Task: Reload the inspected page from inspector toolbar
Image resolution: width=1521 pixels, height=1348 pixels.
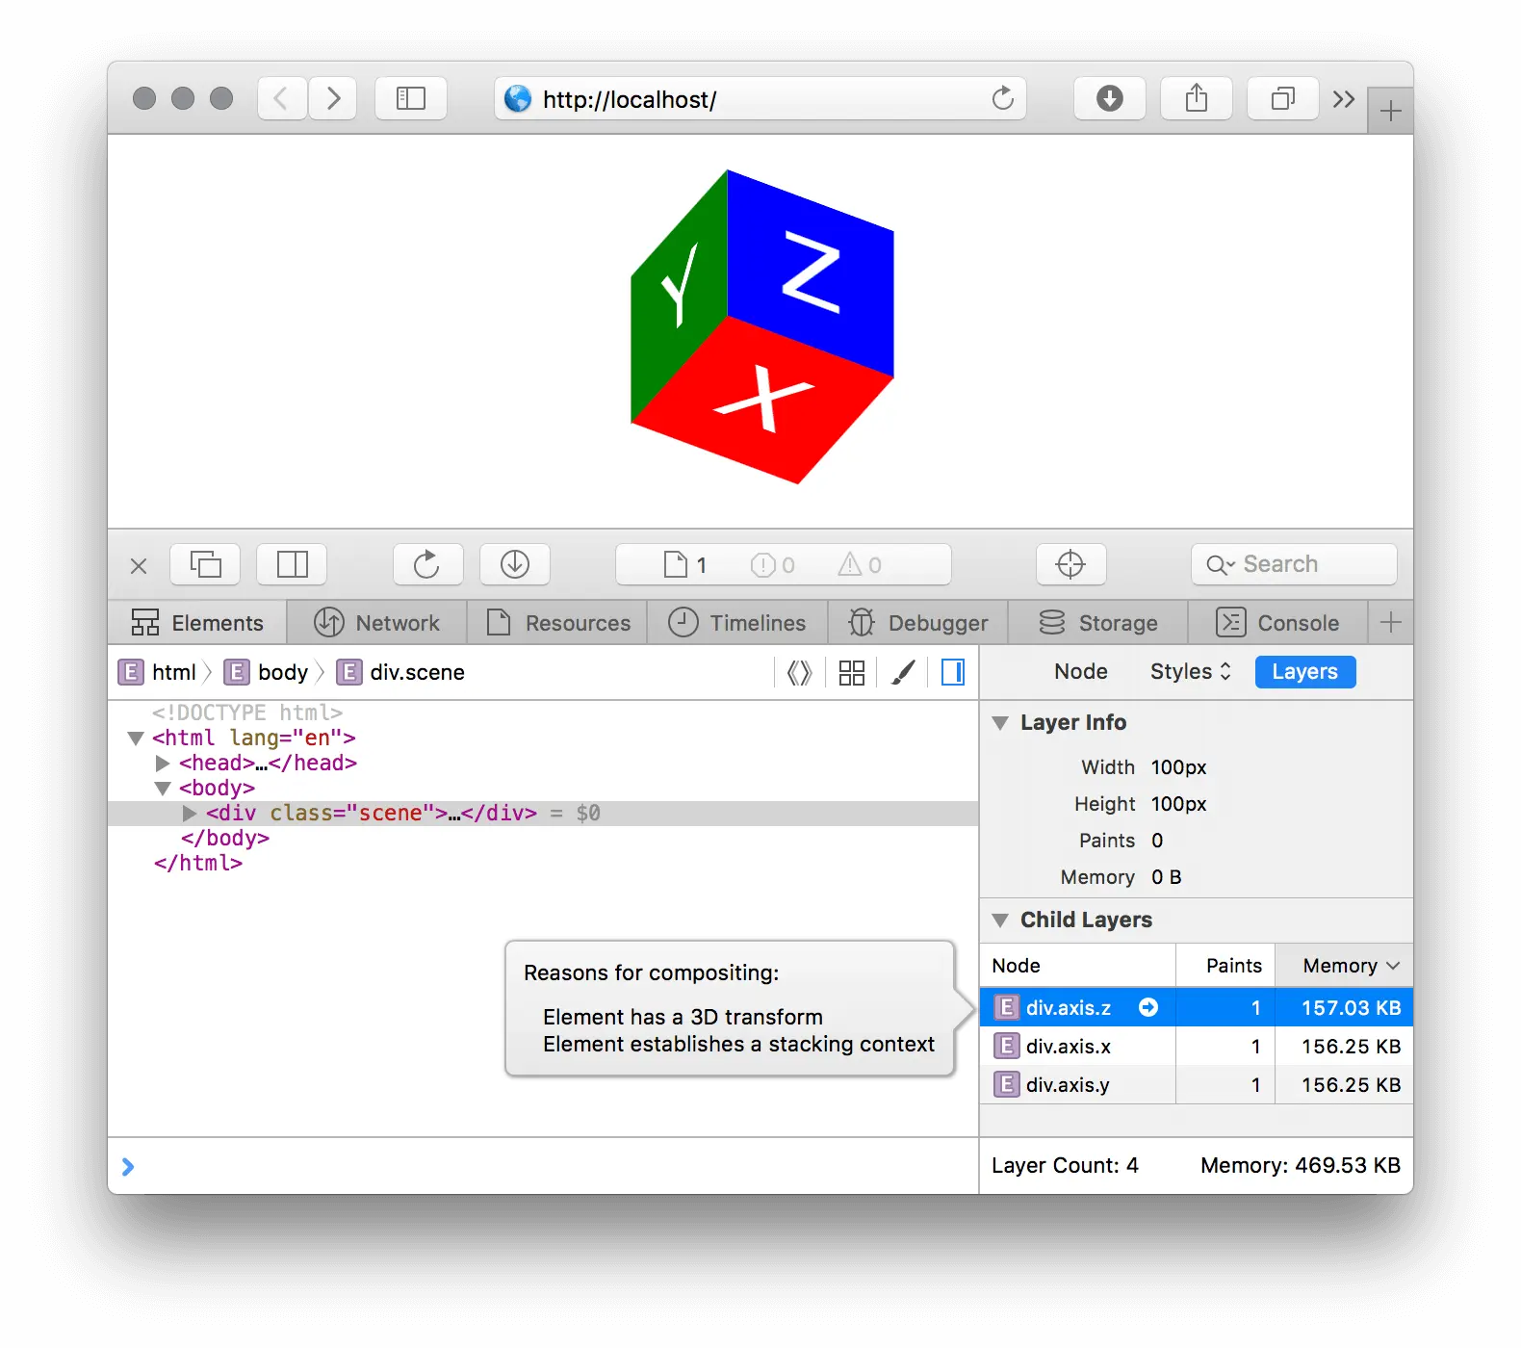Action: click(x=427, y=564)
